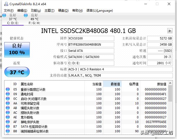Click the 序列号 serial number field

pos(91,45)
